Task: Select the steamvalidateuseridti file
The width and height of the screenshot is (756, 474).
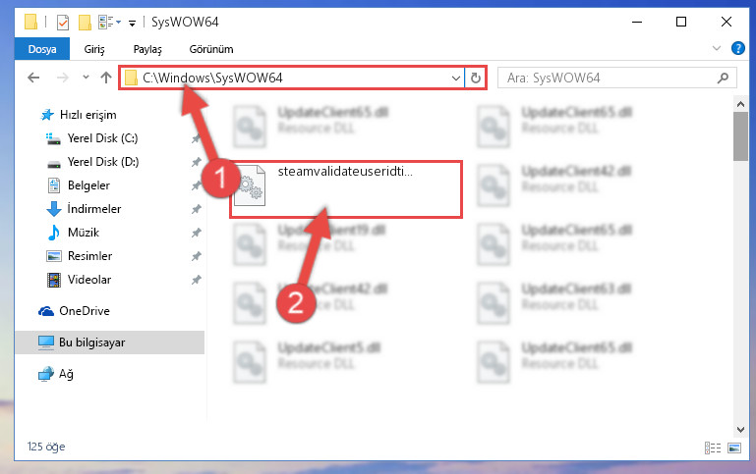Action: click(x=346, y=189)
